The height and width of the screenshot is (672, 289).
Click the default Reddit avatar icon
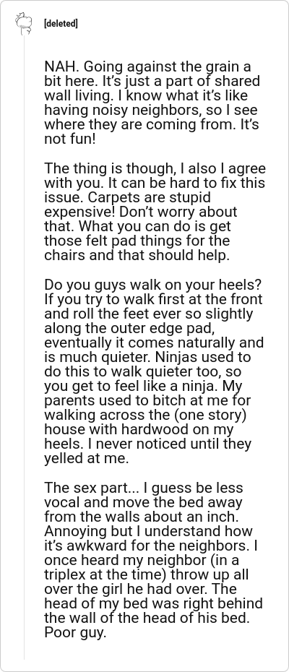24,24
